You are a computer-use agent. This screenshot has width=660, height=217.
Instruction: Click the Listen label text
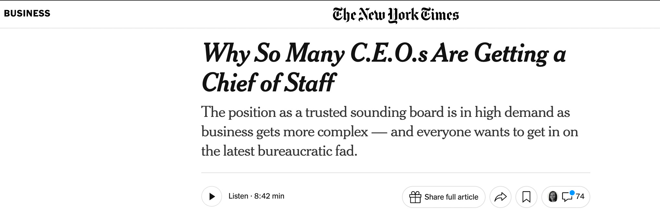pyautogui.click(x=238, y=196)
